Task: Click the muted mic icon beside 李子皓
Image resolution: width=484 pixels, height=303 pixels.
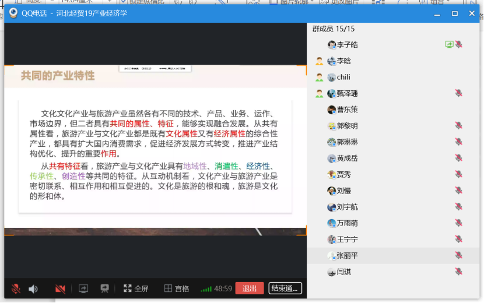Action: point(459,44)
